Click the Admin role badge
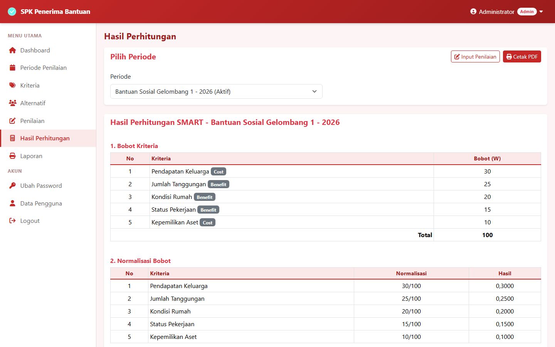Image resolution: width=555 pixels, height=347 pixels. tap(527, 12)
